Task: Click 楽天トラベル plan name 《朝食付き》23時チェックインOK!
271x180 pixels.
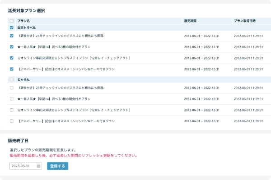Action: click(x=61, y=36)
